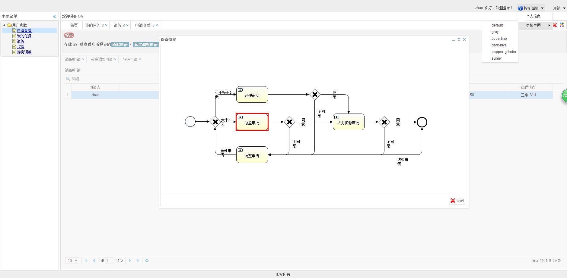Open the 注销 dropdown
This screenshot has width=567, height=278.
(x=559, y=8)
